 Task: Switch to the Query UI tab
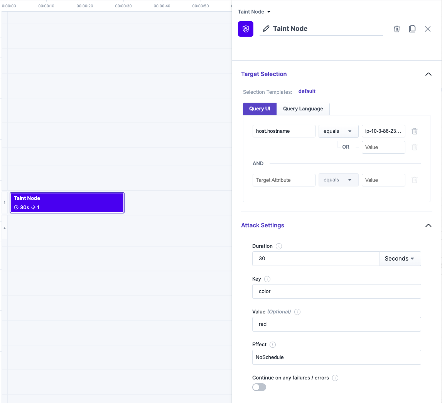tap(260, 108)
